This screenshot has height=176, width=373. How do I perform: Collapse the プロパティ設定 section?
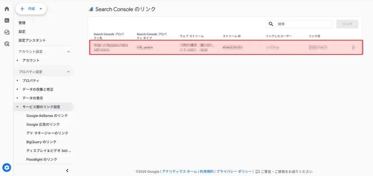68,72
